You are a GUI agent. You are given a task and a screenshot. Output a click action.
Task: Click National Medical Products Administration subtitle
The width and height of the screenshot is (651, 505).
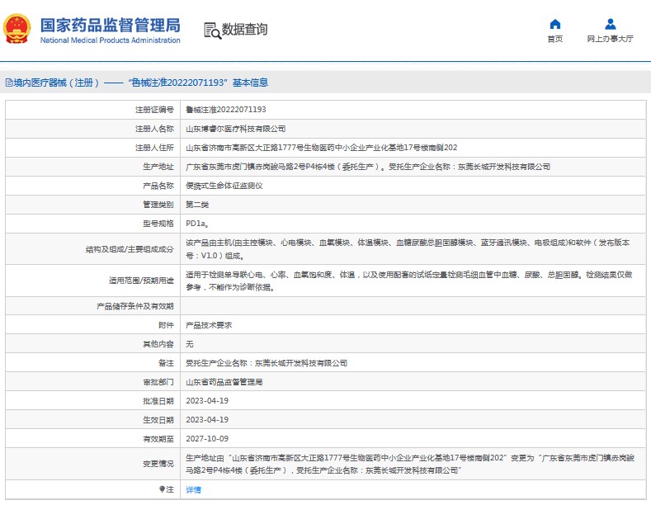tap(111, 40)
